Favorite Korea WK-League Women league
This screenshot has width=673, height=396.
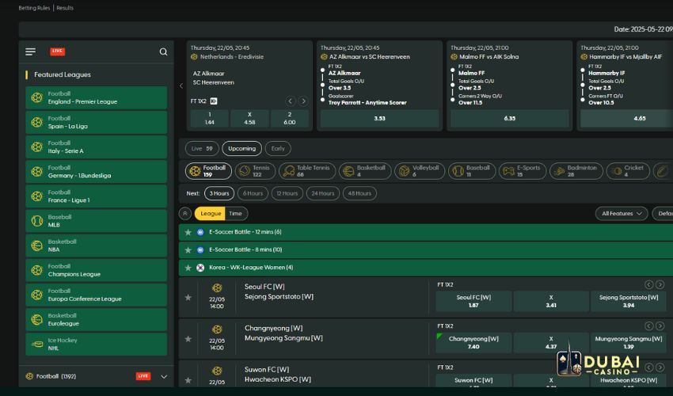[x=188, y=268]
